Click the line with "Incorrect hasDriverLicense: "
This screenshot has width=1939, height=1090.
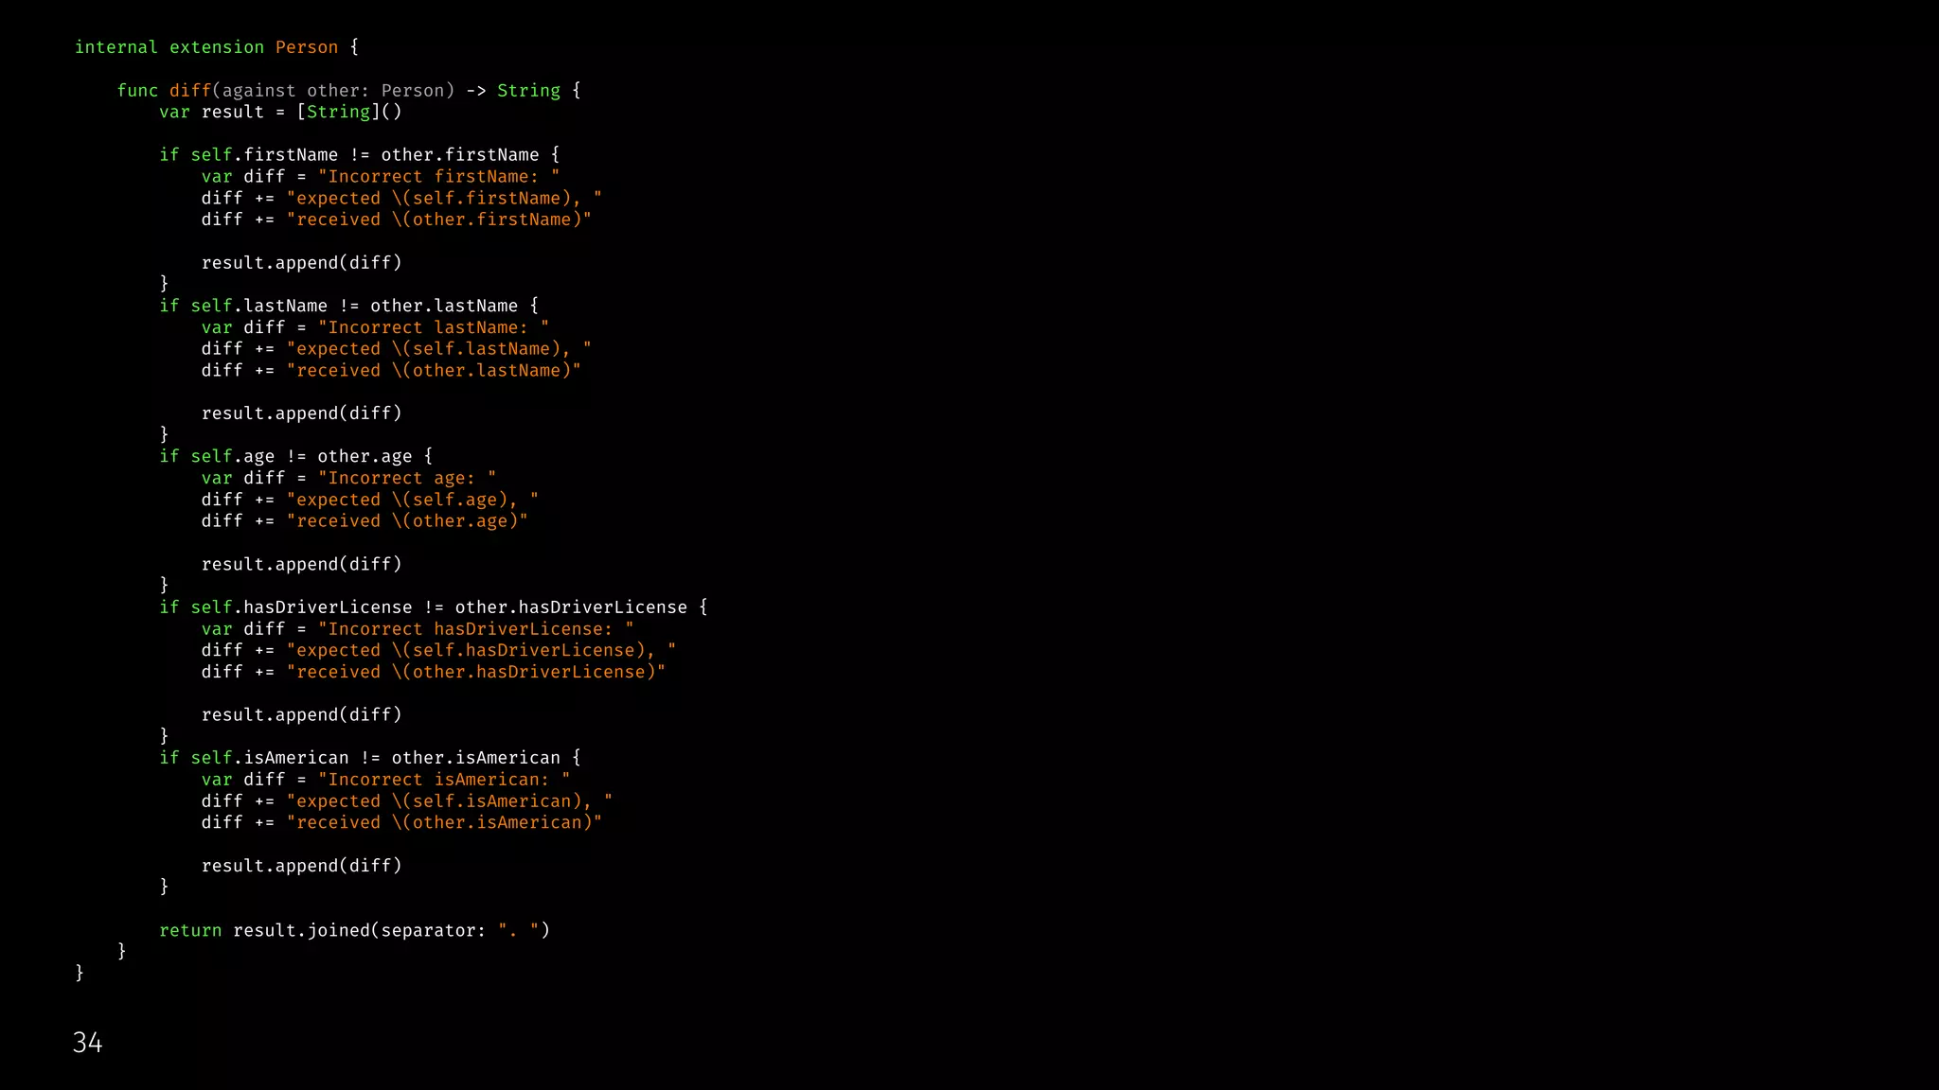tap(418, 629)
